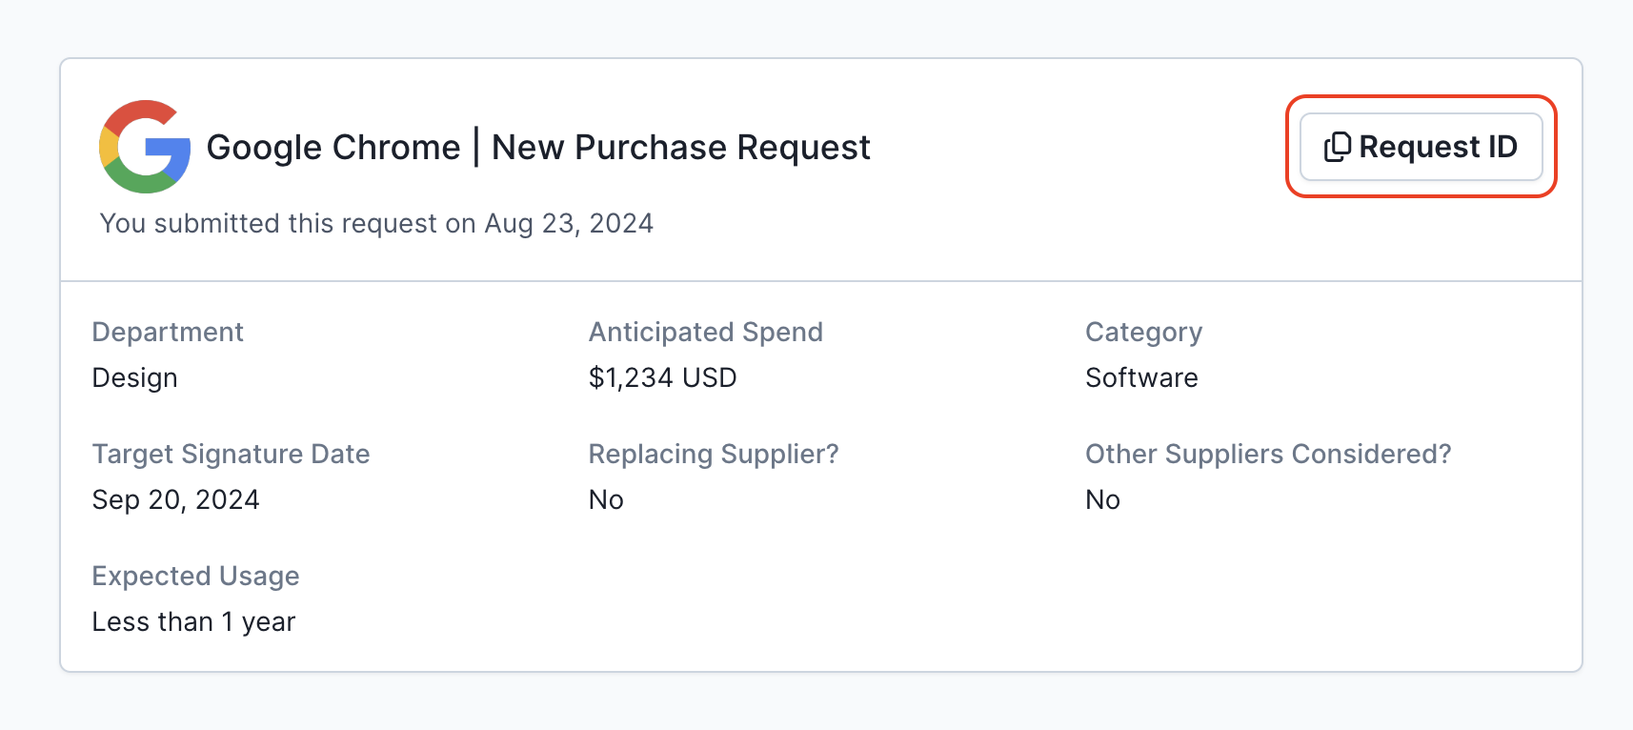Viewport: 1633px width, 730px height.
Task: Click the Google logo icon
Action: [x=145, y=147]
